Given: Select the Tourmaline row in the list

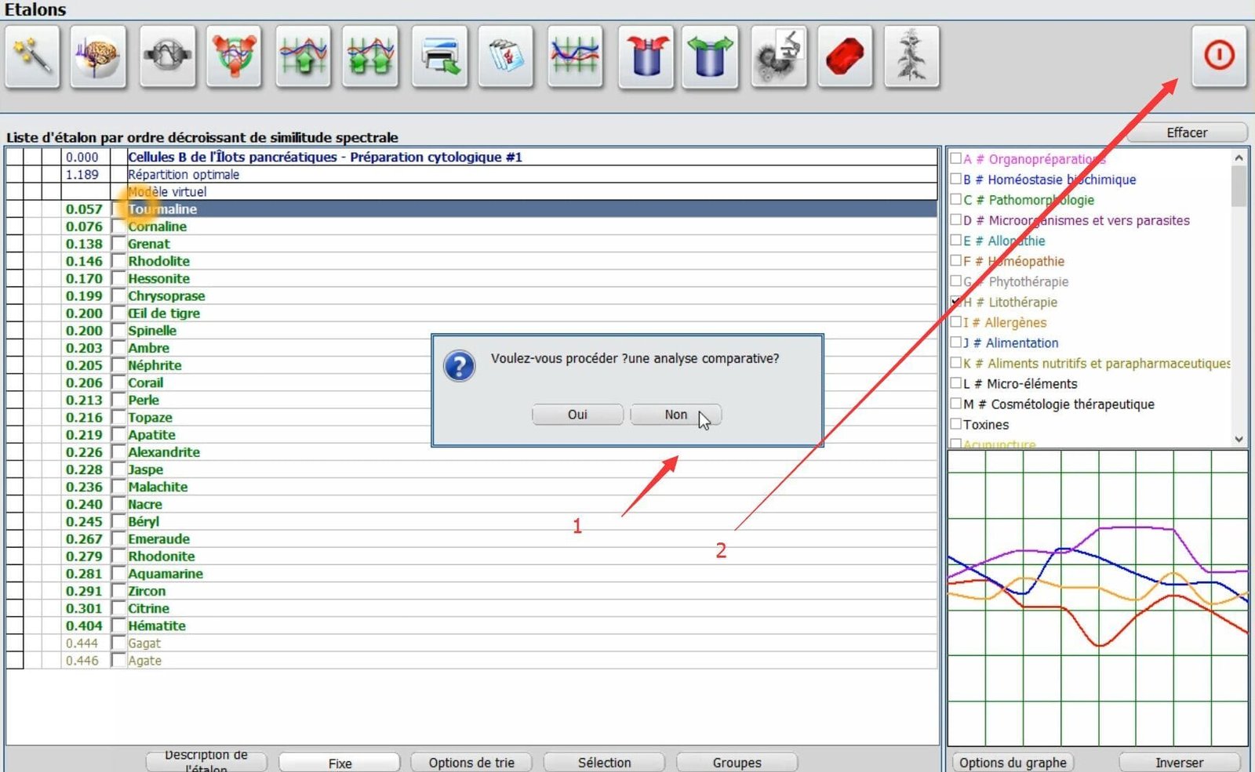Looking at the screenshot, I should [x=471, y=209].
